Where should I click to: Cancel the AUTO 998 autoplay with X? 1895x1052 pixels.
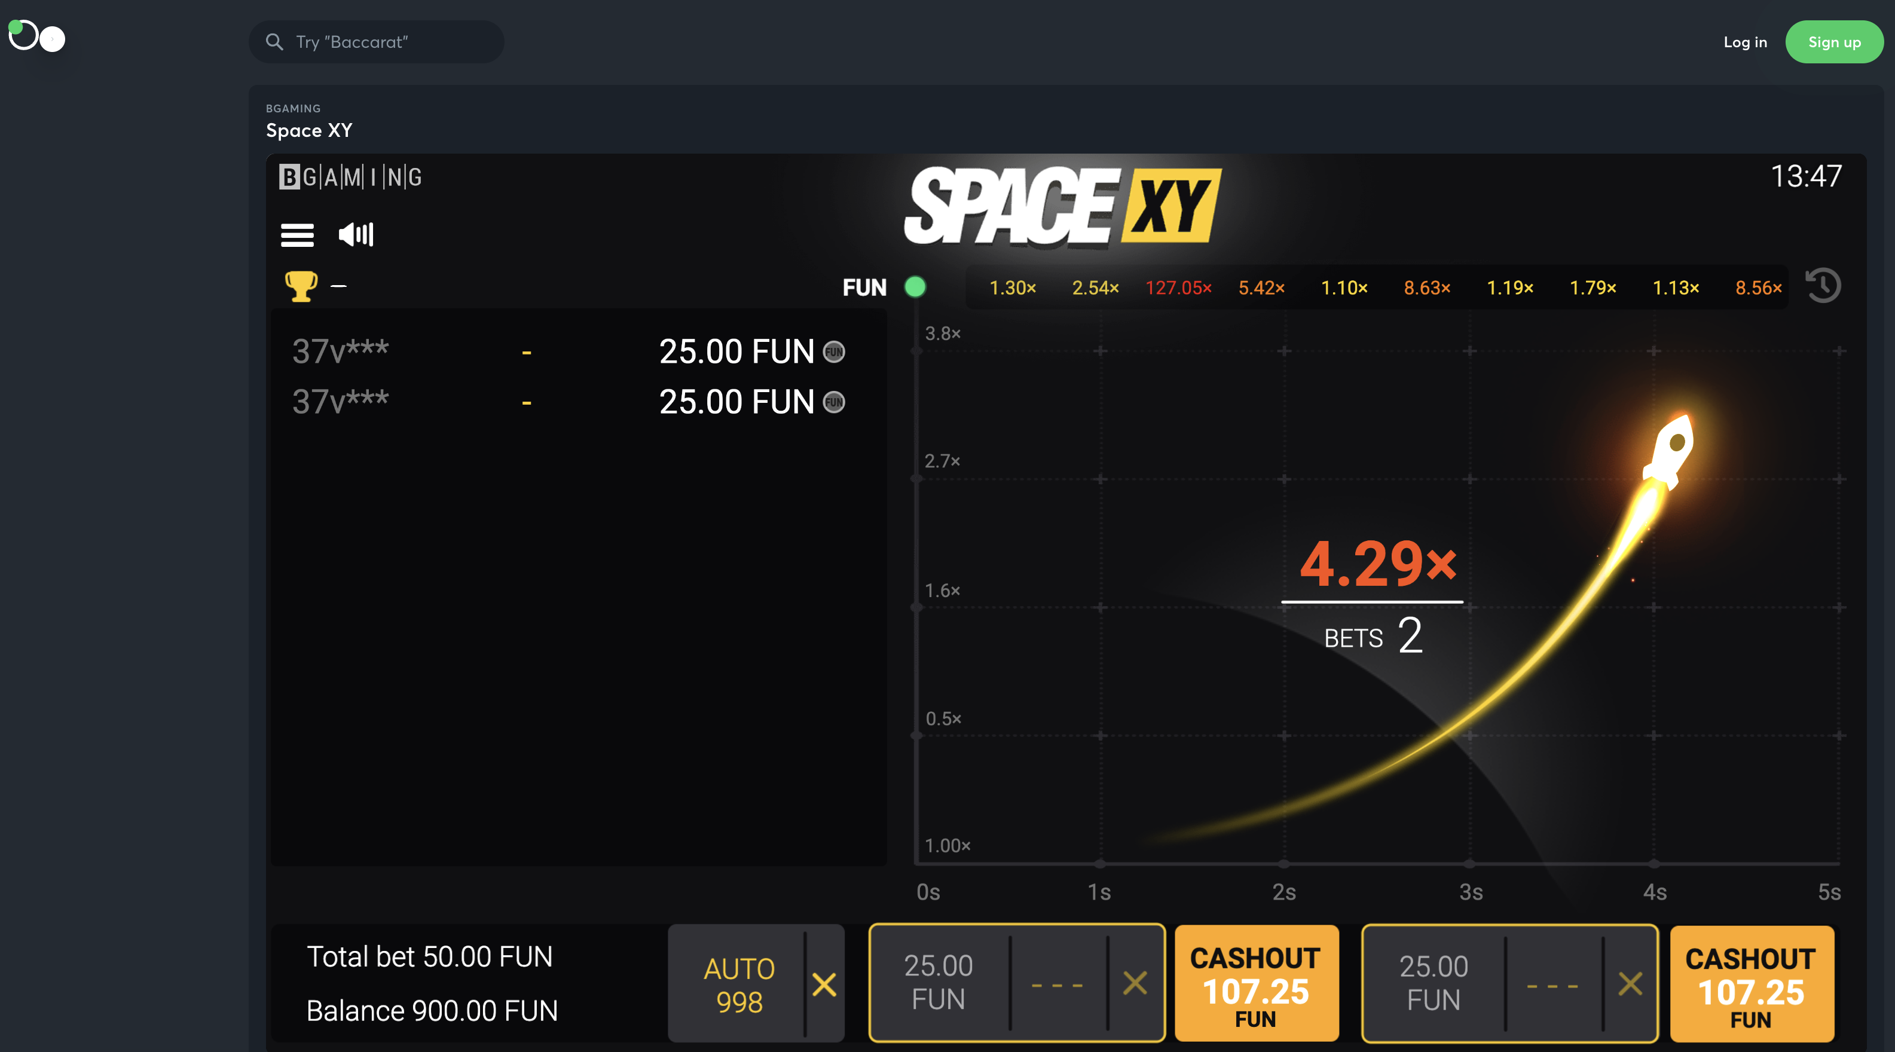pyautogui.click(x=824, y=984)
